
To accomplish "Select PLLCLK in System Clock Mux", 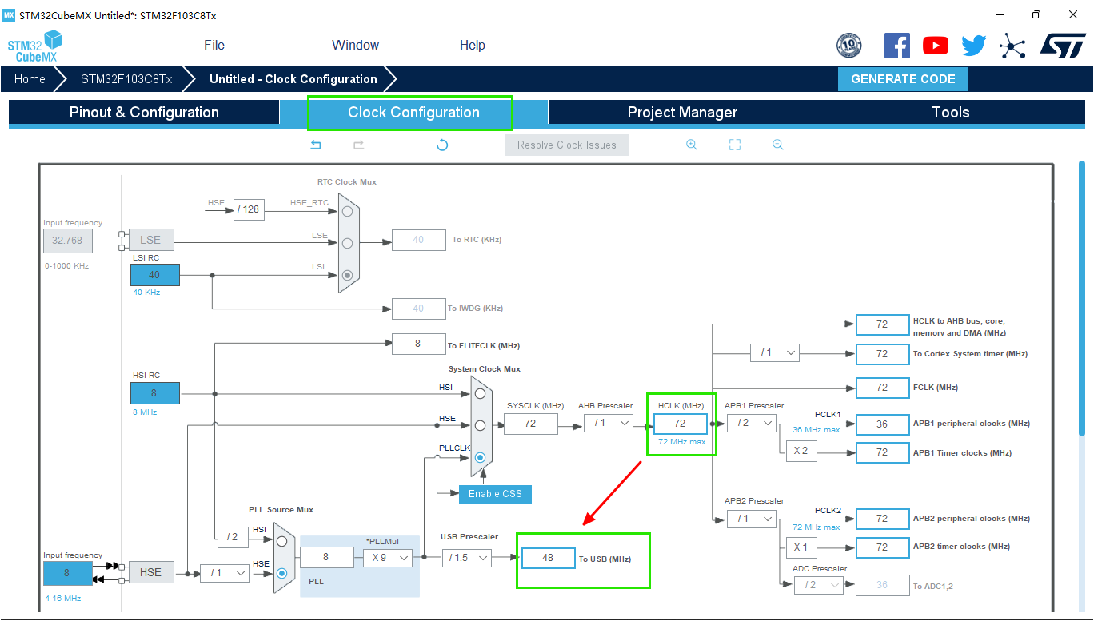I will 480,457.
